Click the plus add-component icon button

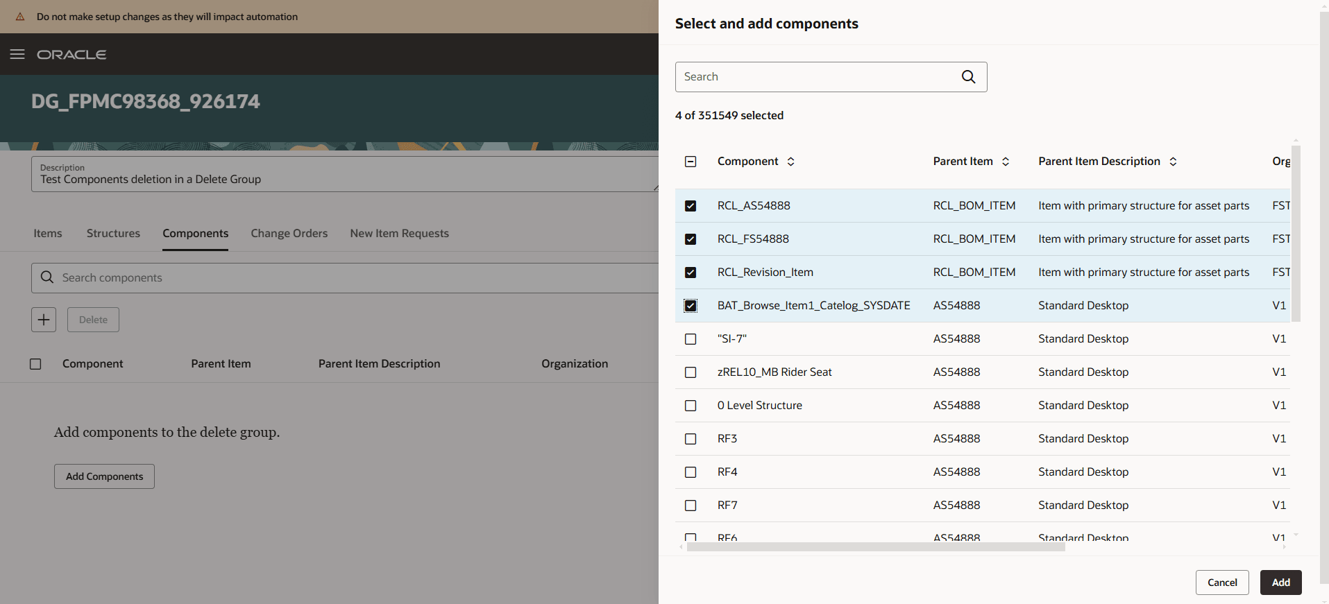click(x=44, y=320)
